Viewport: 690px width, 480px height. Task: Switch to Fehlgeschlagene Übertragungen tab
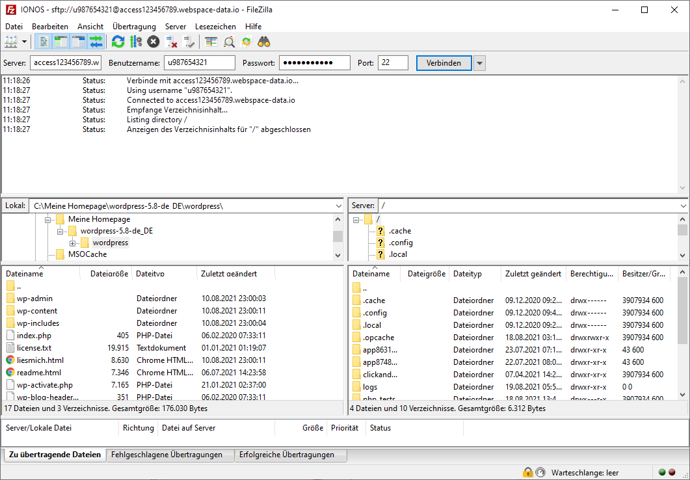(x=166, y=455)
